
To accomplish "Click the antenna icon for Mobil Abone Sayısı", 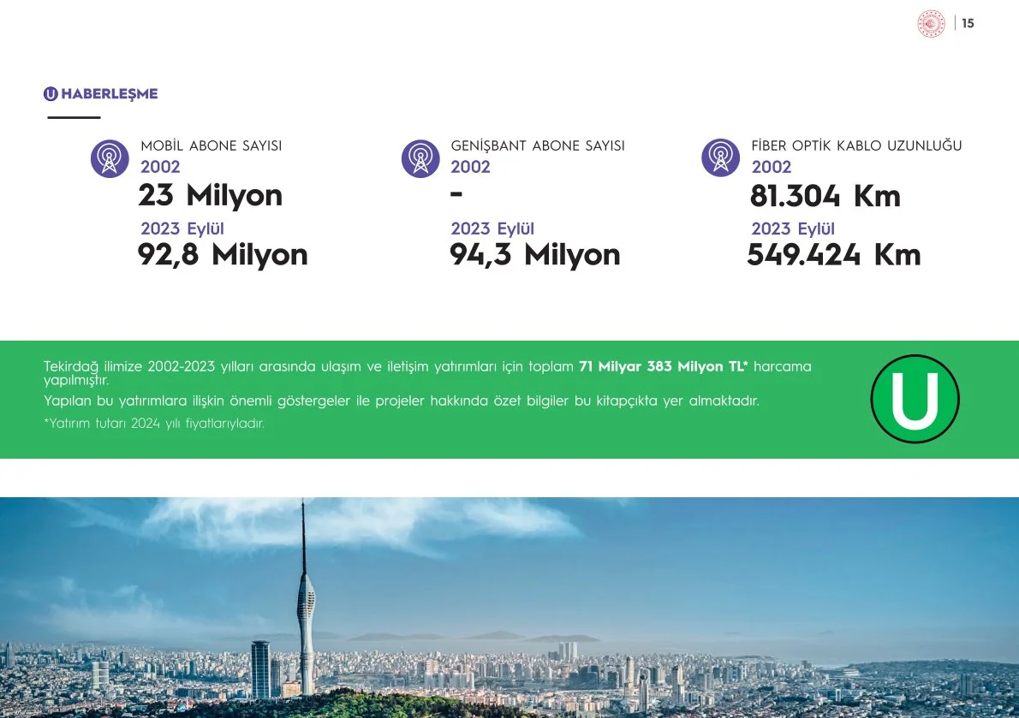I will click(110, 158).
